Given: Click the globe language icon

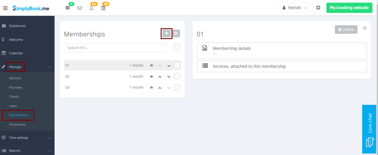Looking at the screenshot, I should [318, 8].
